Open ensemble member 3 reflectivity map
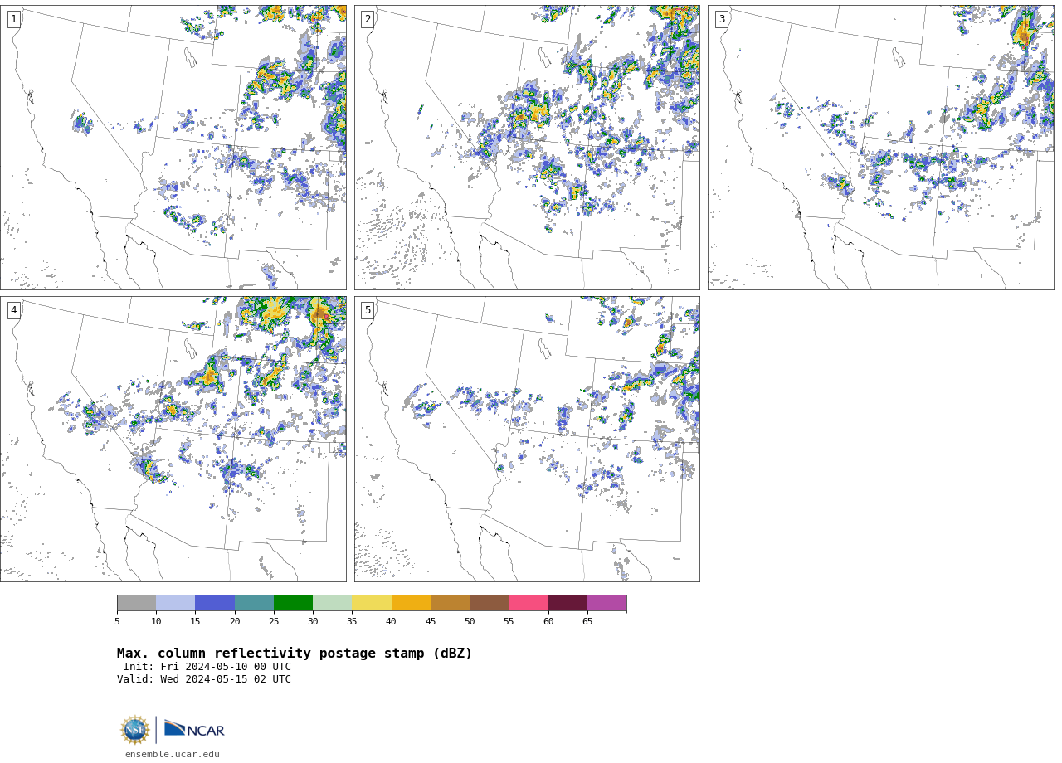The height and width of the screenshot is (763, 1062). click(881, 148)
